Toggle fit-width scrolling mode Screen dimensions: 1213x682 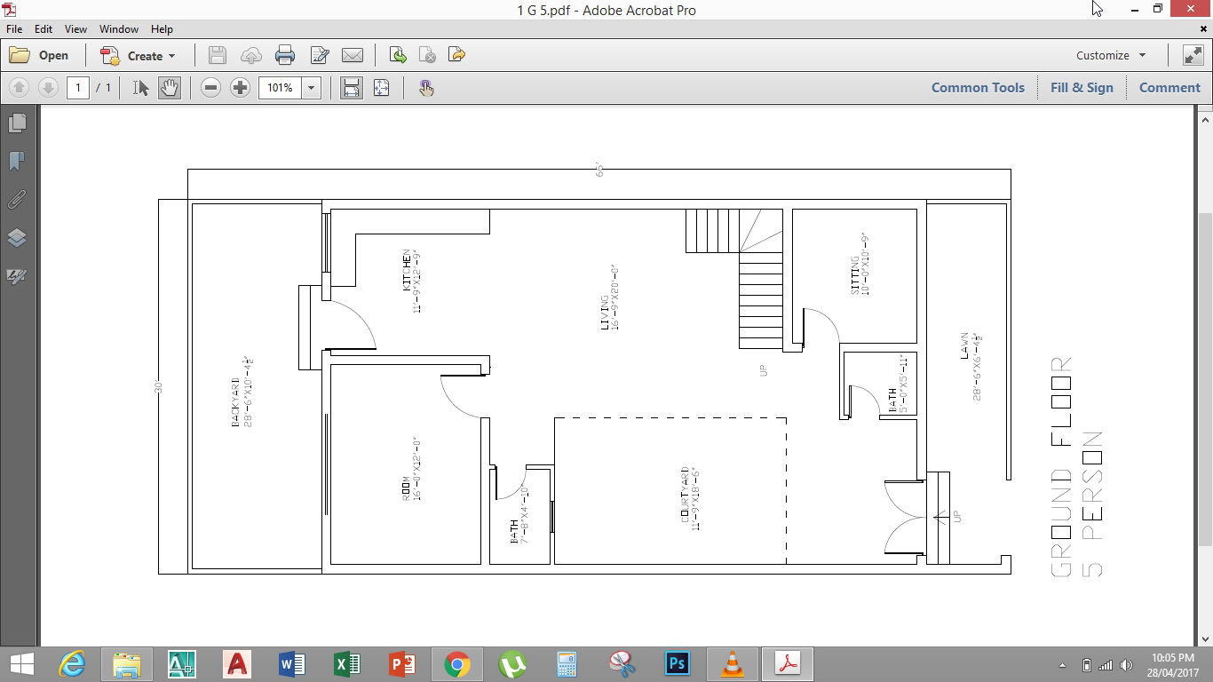click(x=352, y=88)
